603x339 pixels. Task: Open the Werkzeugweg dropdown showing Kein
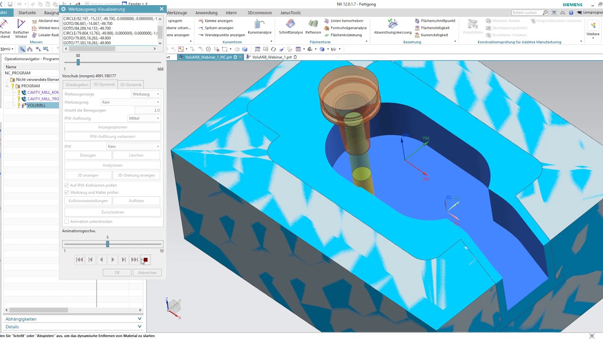(x=130, y=102)
